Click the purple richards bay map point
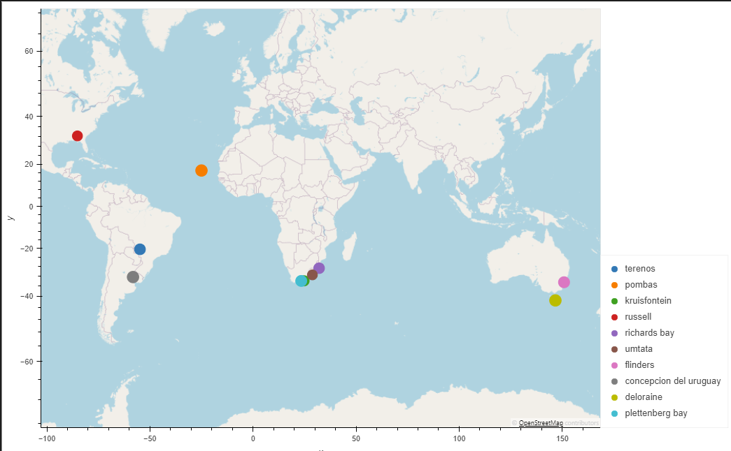Viewport: 731px width, 451px height. coord(319,268)
